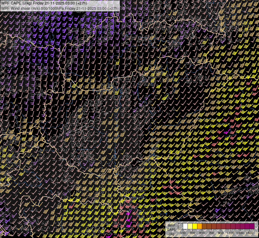Click the bright yellow CAPE legend swatch
259x238 pixels.
coord(195,226)
